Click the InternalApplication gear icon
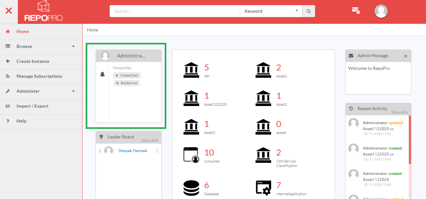 coord(263,188)
